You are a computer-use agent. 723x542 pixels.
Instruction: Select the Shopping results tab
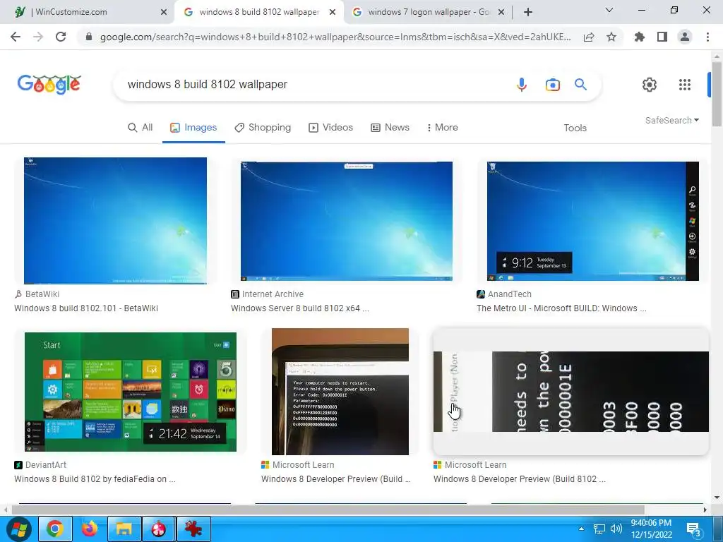click(263, 128)
